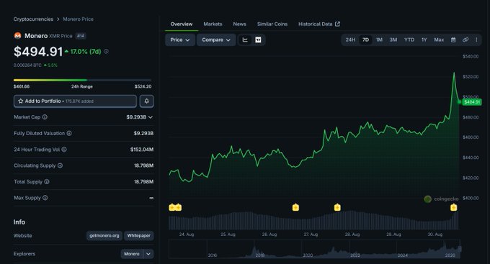Show Market Cap info tooltip icon
Image resolution: width=490 pixels, height=264 pixels.
45,117
